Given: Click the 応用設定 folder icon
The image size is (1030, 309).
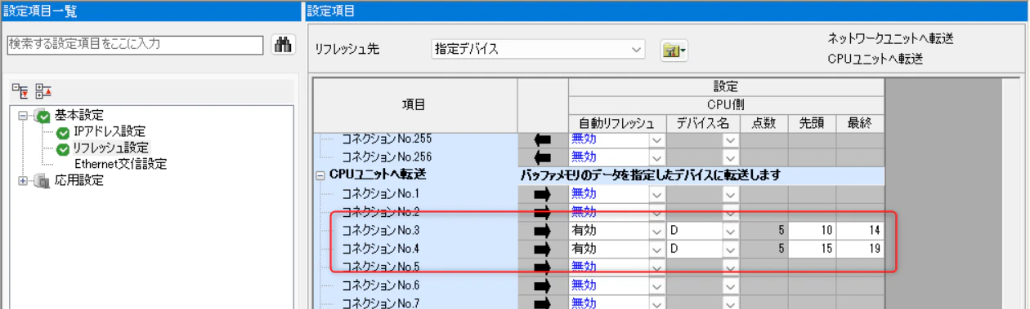Looking at the screenshot, I should pos(42,181).
